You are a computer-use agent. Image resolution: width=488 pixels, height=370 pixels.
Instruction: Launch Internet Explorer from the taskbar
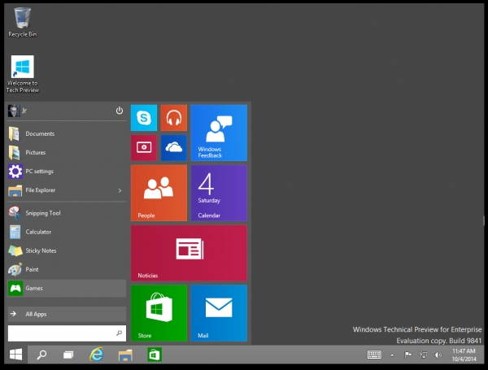point(97,355)
